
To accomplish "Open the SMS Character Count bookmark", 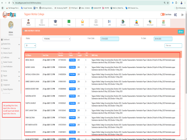I will click(x=132, y=8).
